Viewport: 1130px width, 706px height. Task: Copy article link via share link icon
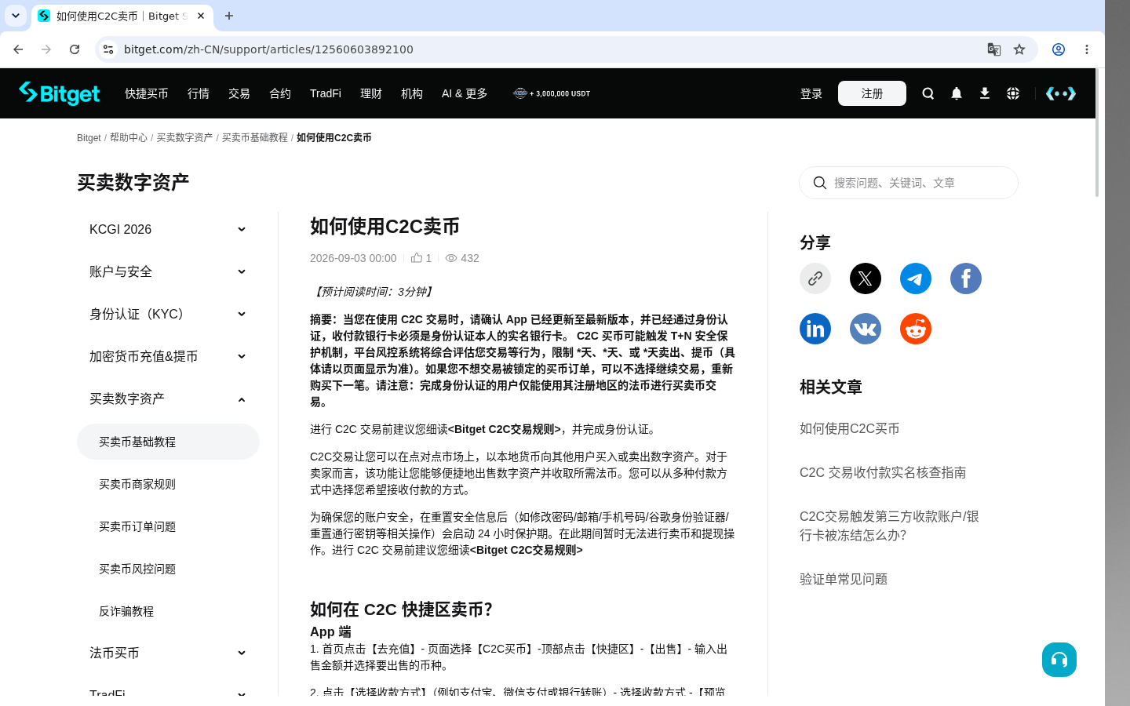point(815,278)
